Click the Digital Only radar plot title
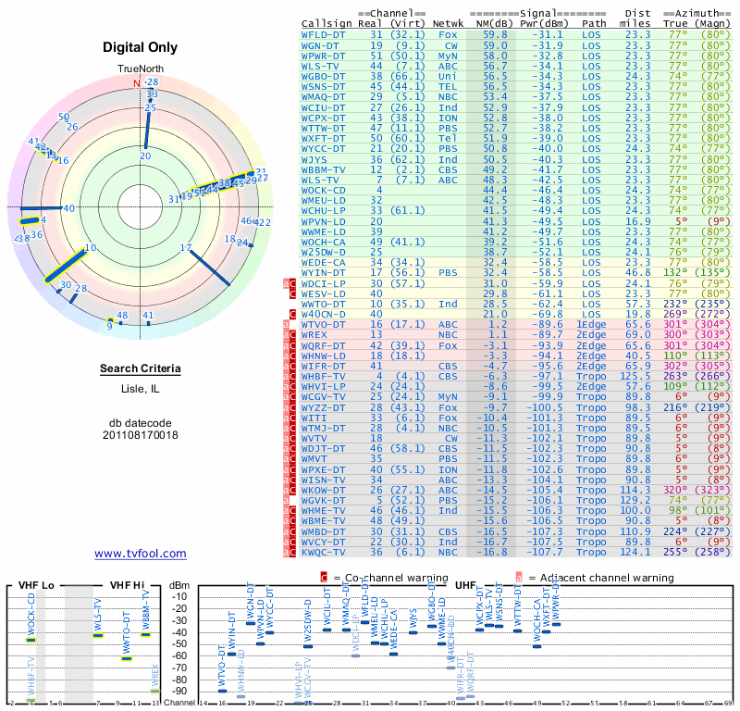740x711 pixels. click(141, 48)
